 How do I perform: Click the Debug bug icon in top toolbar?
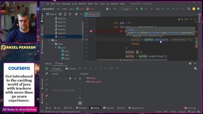pos(142,9)
